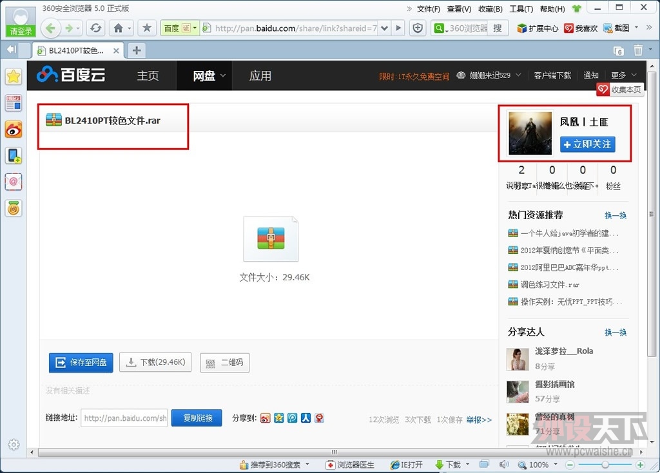Open the medal icon in left sidebar
The width and height of the screenshot is (660, 473).
pyautogui.click(x=14, y=208)
